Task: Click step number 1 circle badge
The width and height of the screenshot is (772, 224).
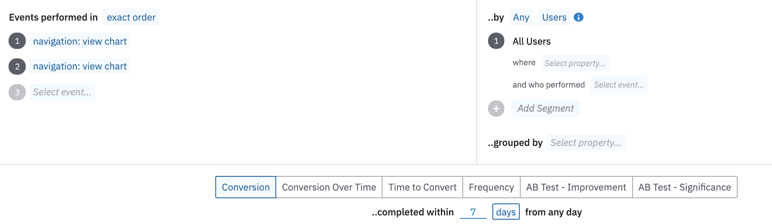Action: pos(17,41)
